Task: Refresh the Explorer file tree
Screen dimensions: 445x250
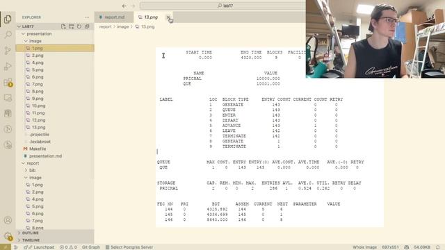Action: tap(79, 26)
